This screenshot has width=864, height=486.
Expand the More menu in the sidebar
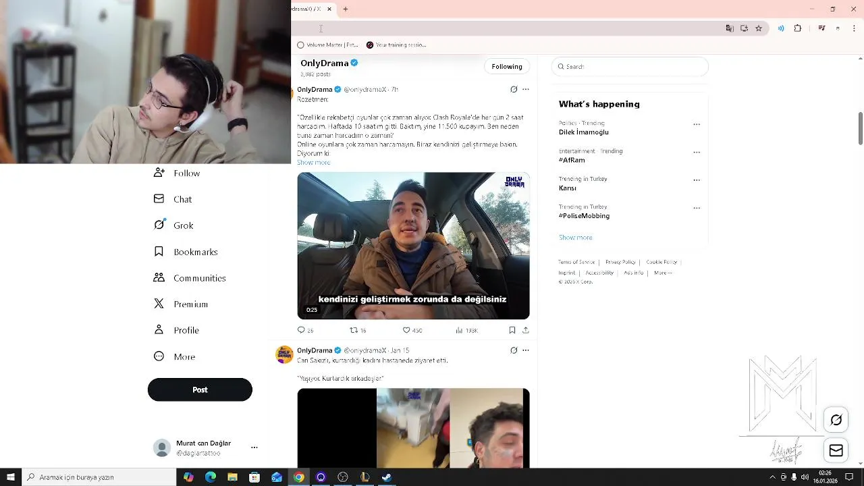click(174, 356)
